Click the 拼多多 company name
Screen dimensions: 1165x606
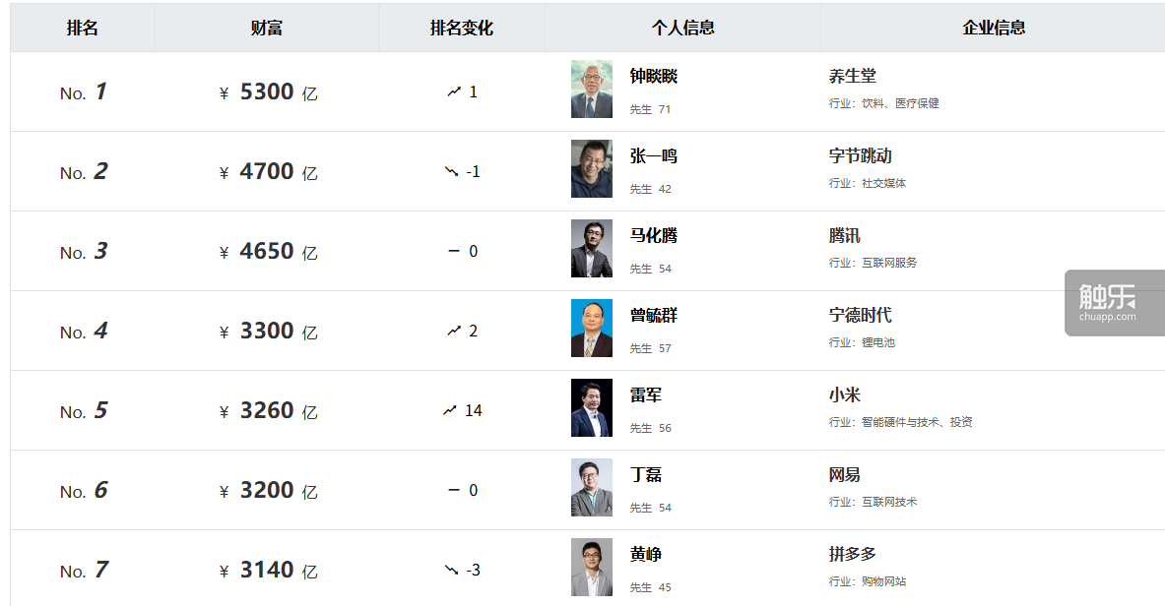coord(853,555)
